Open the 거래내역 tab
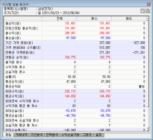 (x=21, y=135)
